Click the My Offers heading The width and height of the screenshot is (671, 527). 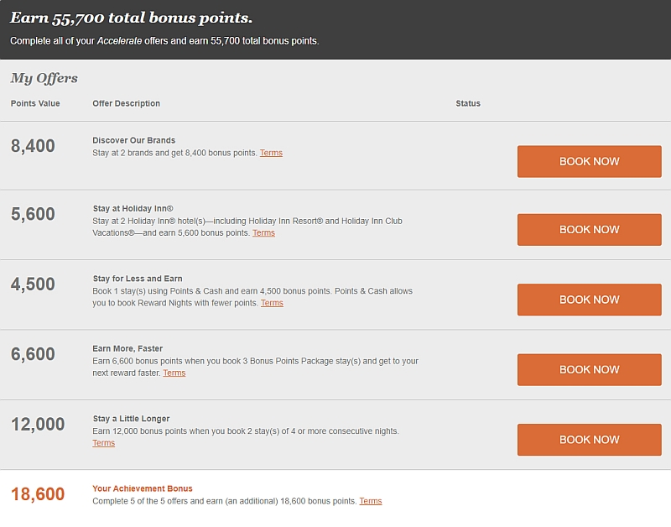tap(44, 78)
